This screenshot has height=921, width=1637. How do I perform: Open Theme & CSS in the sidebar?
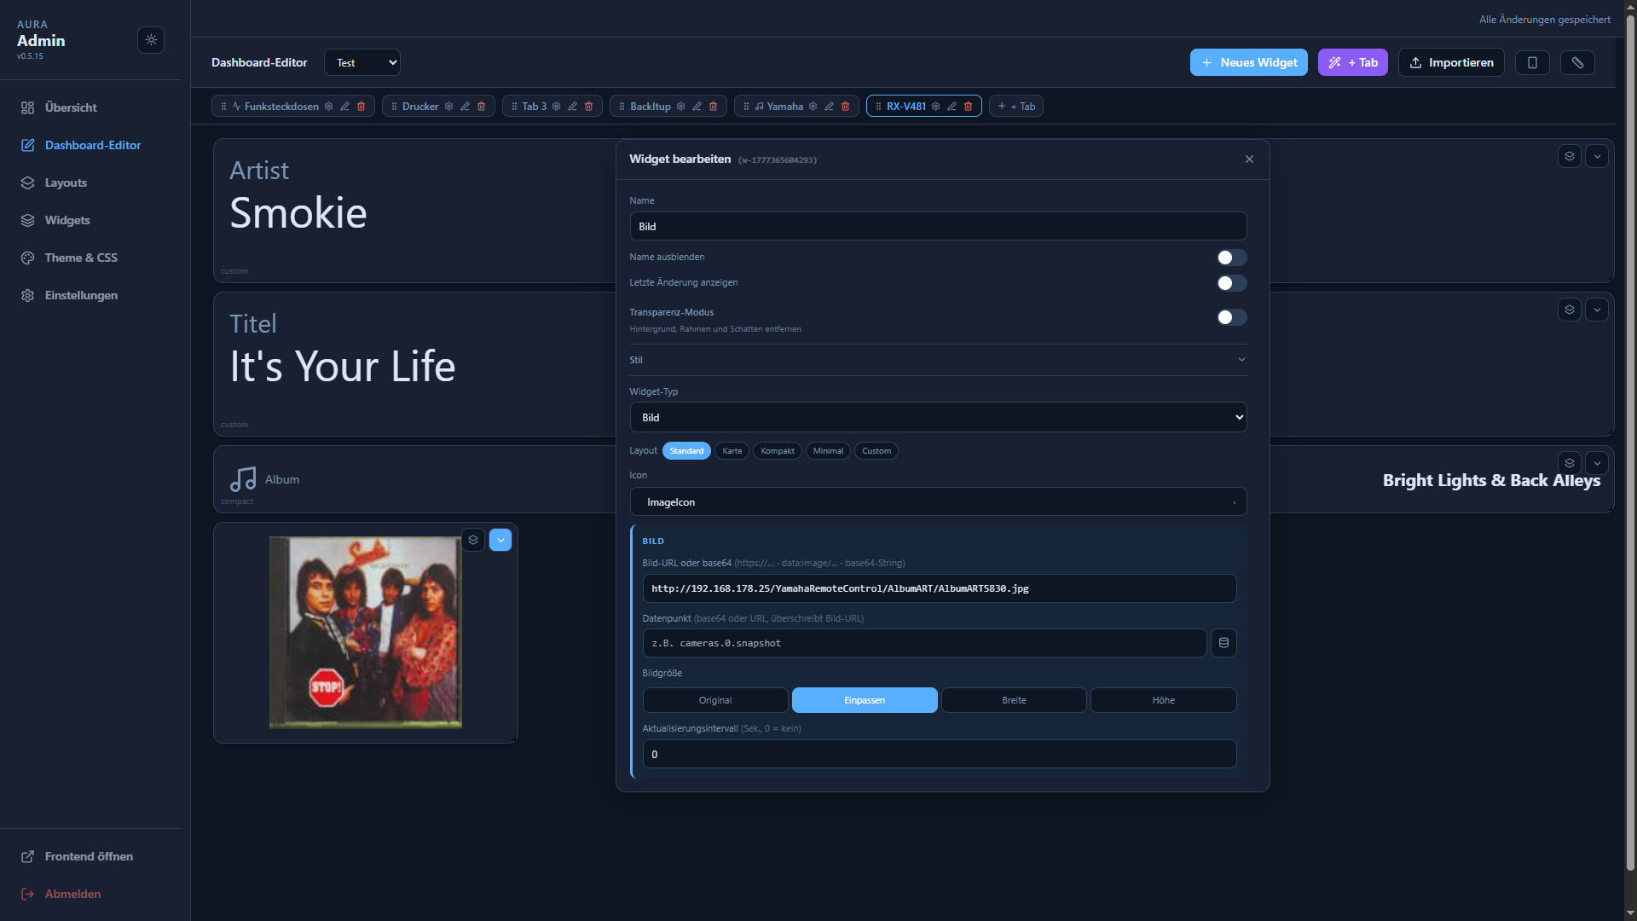pyautogui.click(x=81, y=258)
